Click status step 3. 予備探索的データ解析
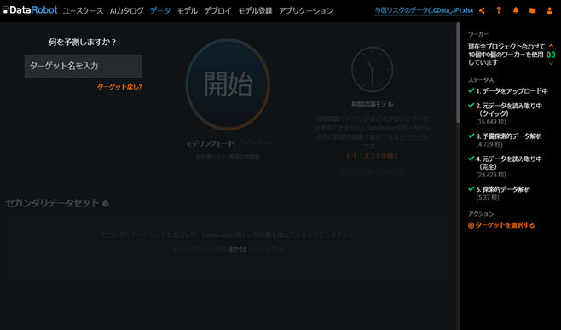The height and width of the screenshot is (330, 561). [x=505, y=140]
